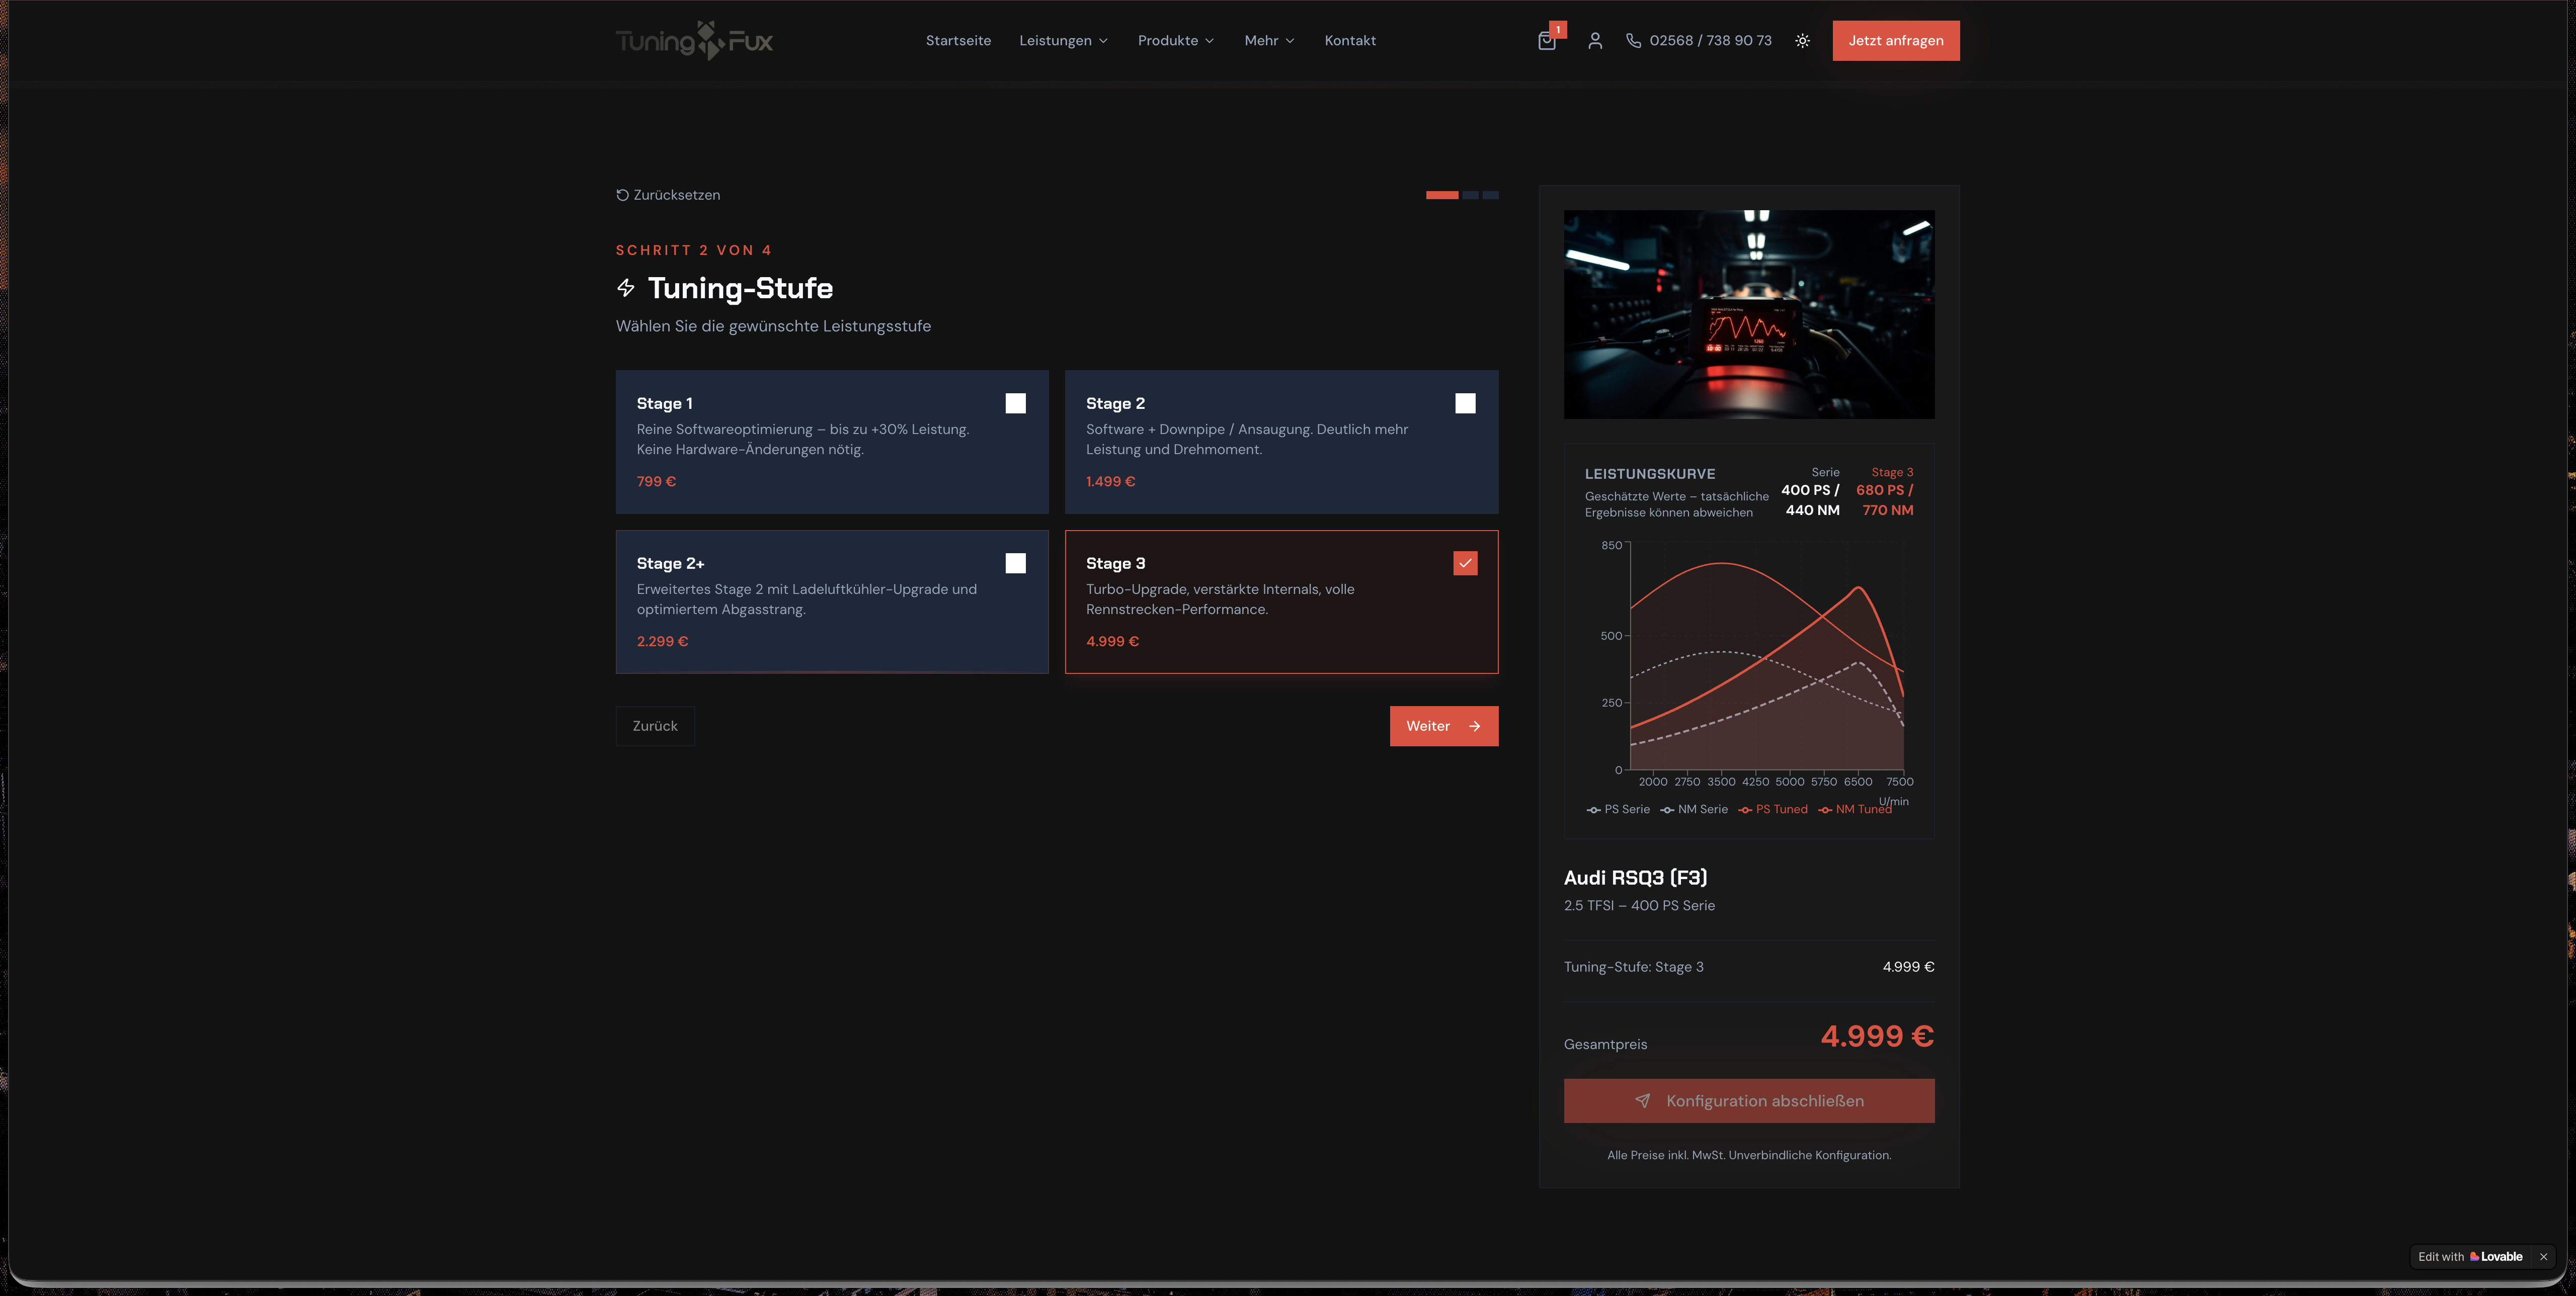Toggle PS Tuned legend entry

click(1773, 809)
